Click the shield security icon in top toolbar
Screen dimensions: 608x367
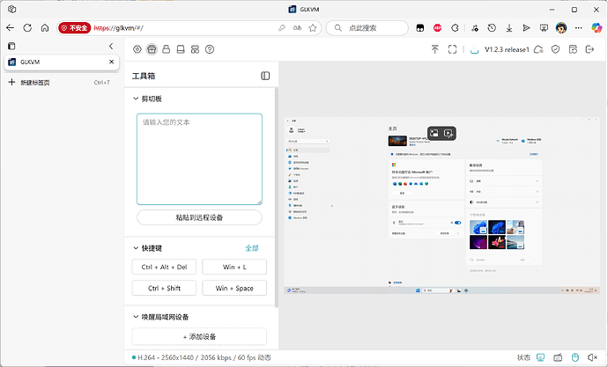point(555,49)
